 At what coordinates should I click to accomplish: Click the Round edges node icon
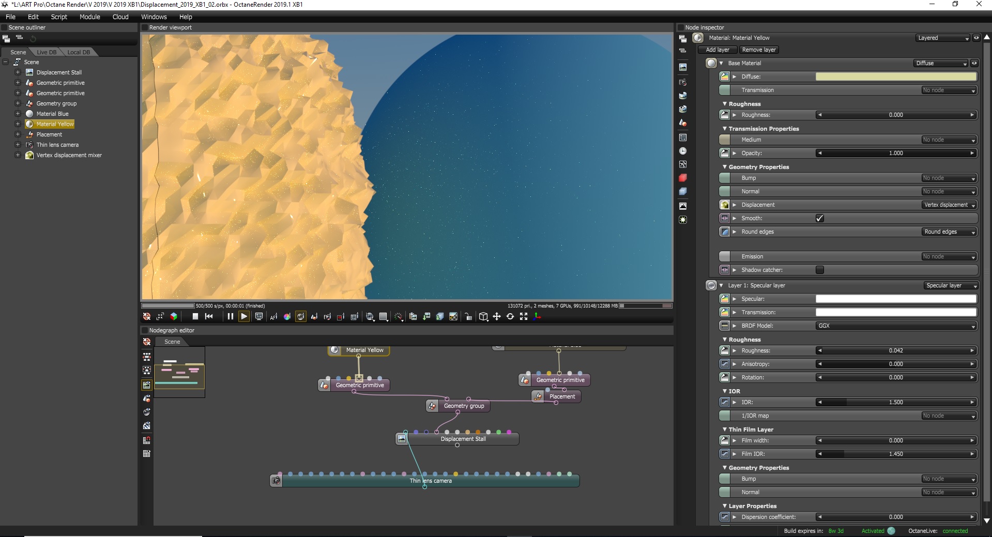725,232
